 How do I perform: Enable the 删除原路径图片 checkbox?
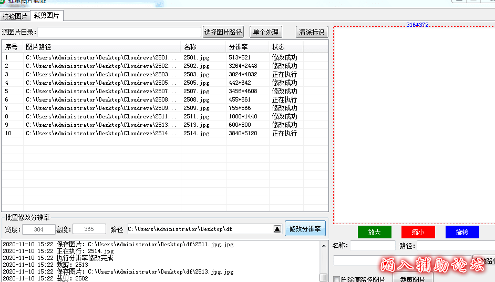coord(337,279)
